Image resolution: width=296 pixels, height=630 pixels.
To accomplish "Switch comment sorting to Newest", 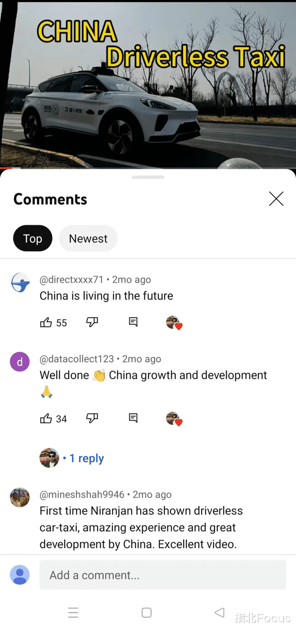I will (88, 239).
